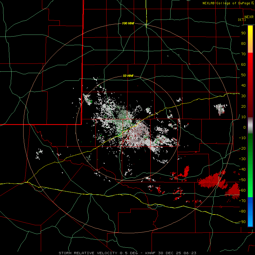The image size is (255, 255).
Task: Select the -20 velocity scale label
Action: click(x=242, y=148)
